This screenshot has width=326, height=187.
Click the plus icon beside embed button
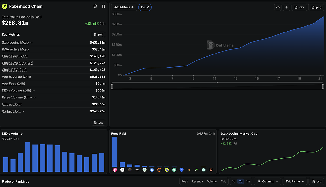coord(287,7)
